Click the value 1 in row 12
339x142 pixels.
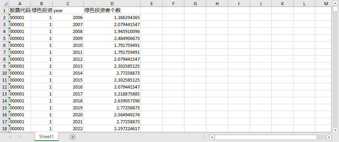(x=42, y=87)
